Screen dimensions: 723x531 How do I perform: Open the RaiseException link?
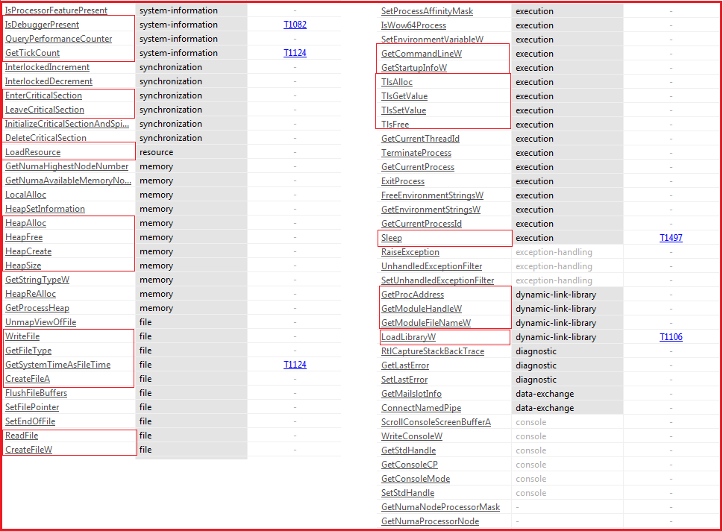[410, 252]
